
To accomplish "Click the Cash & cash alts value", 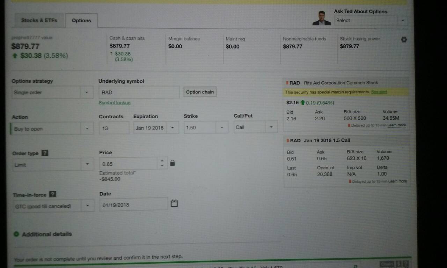I will tap(119, 46).
